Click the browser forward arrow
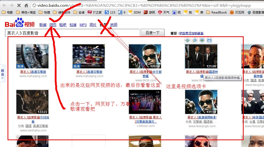This screenshot has height=147, width=264. [x=12, y=5]
